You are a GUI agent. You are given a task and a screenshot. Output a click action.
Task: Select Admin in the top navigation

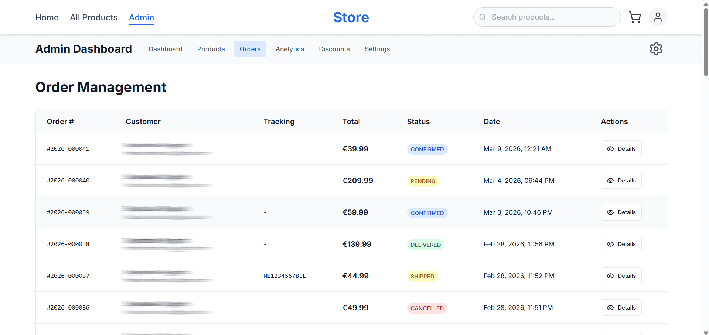(x=142, y=17)
